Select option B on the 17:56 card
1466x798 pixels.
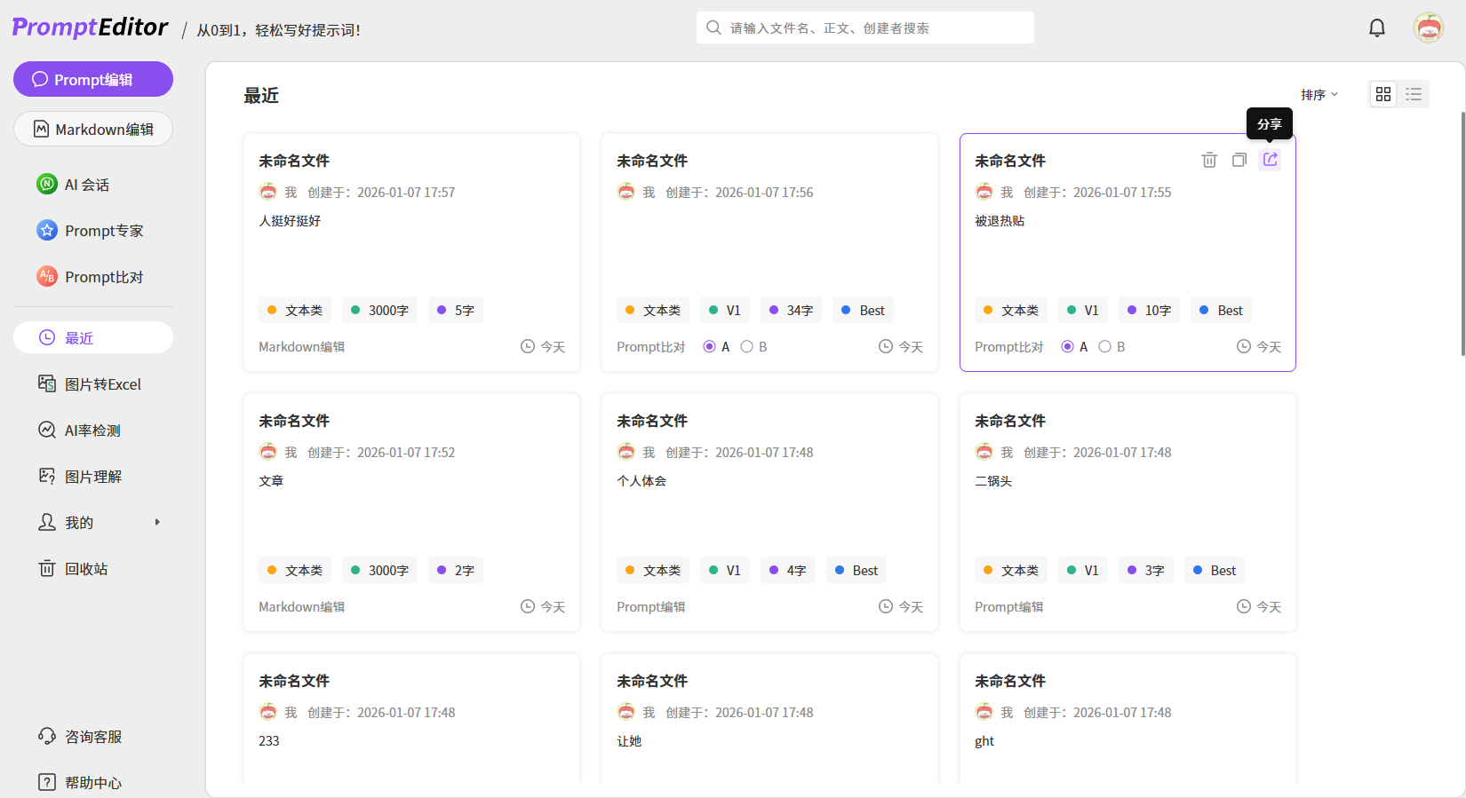[747, 347]
